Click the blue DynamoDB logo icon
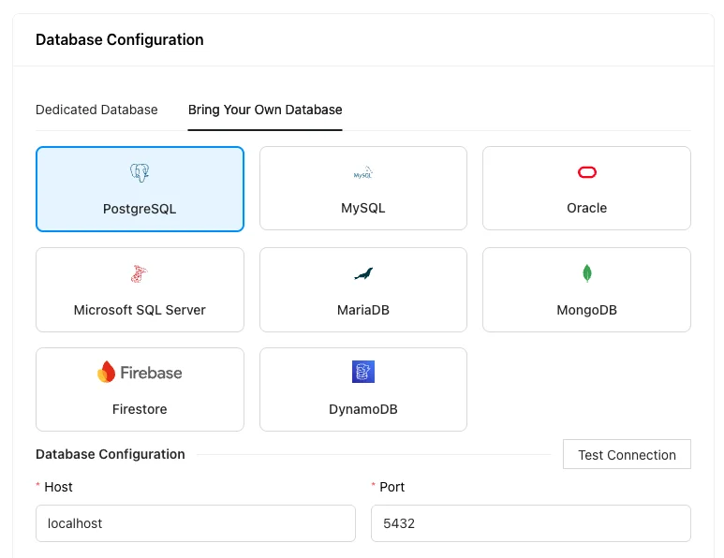724x558 pixels. 362,373
